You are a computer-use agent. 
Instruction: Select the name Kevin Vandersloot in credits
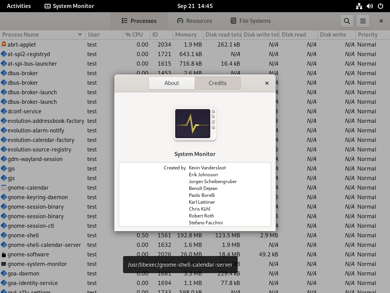(x=207, y=168)
